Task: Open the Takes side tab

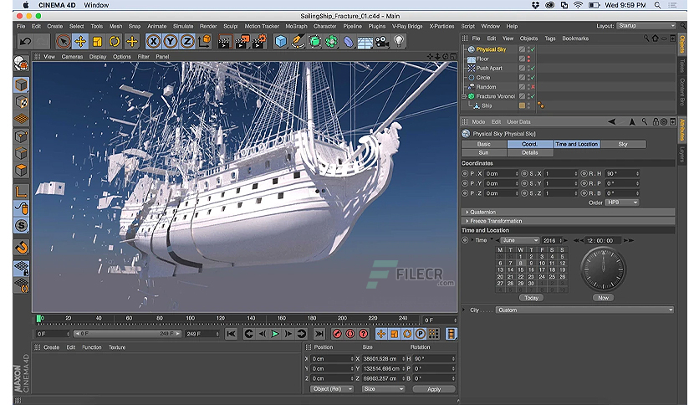Action: point(682,65)
